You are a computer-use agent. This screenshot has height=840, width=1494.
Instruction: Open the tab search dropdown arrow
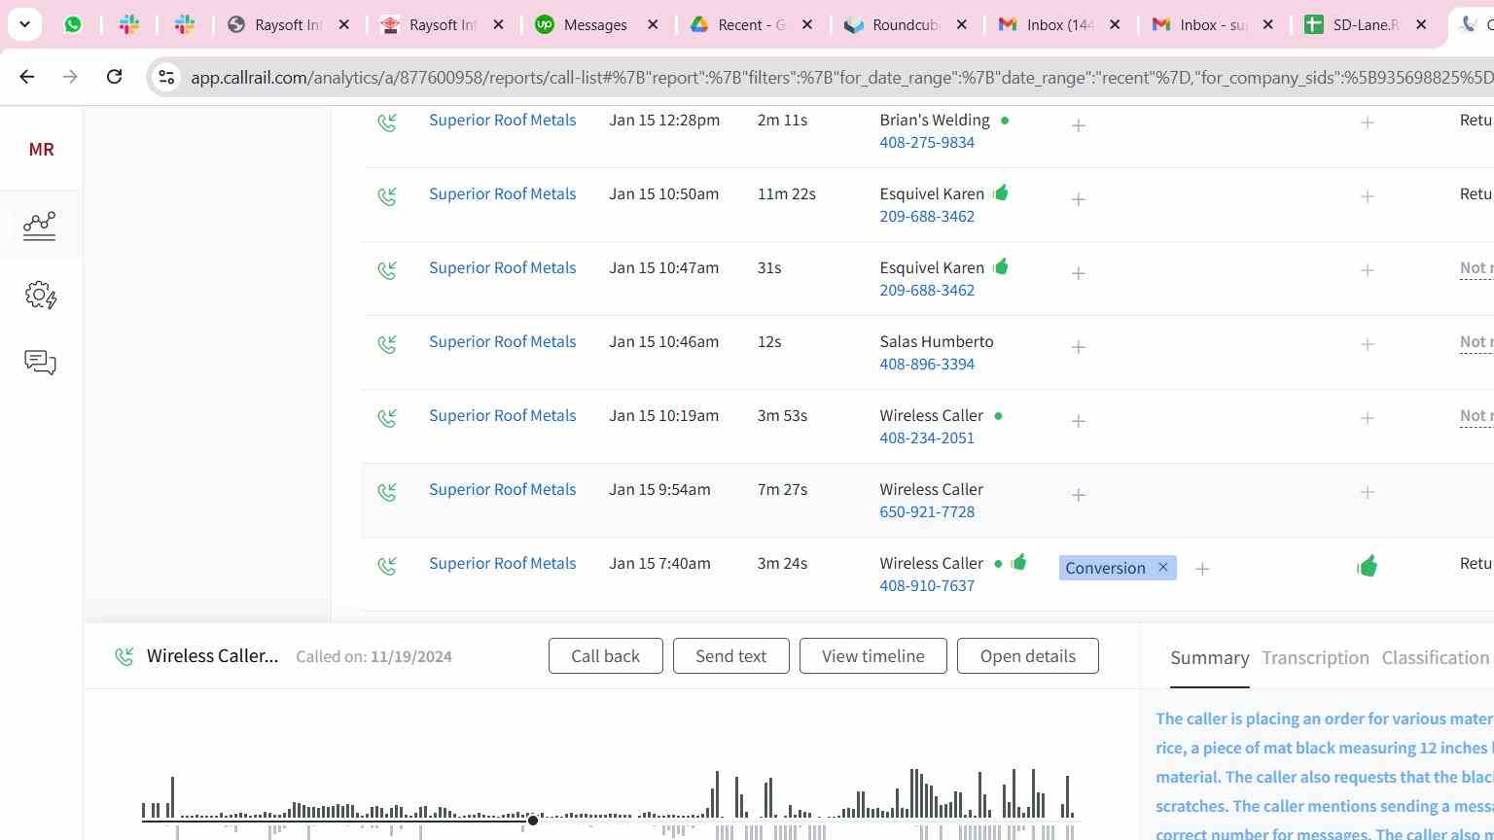[24, 24]
